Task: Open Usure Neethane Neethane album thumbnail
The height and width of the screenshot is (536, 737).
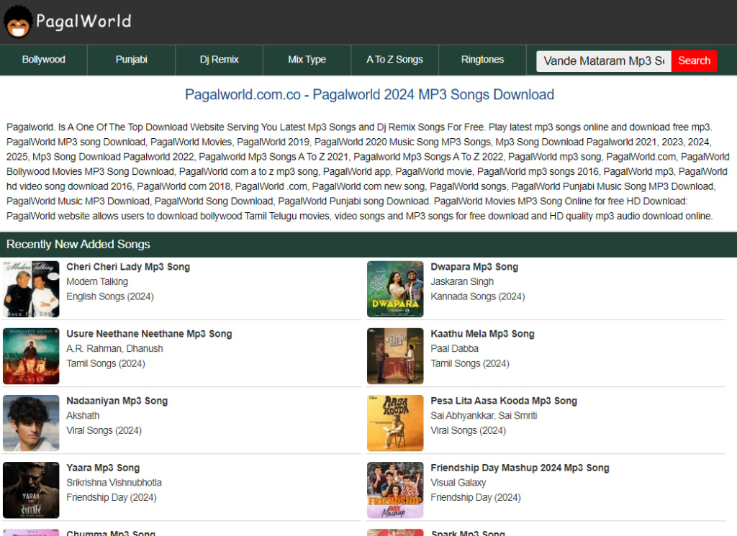Action: pyautogui.click(x=31, y=356)
